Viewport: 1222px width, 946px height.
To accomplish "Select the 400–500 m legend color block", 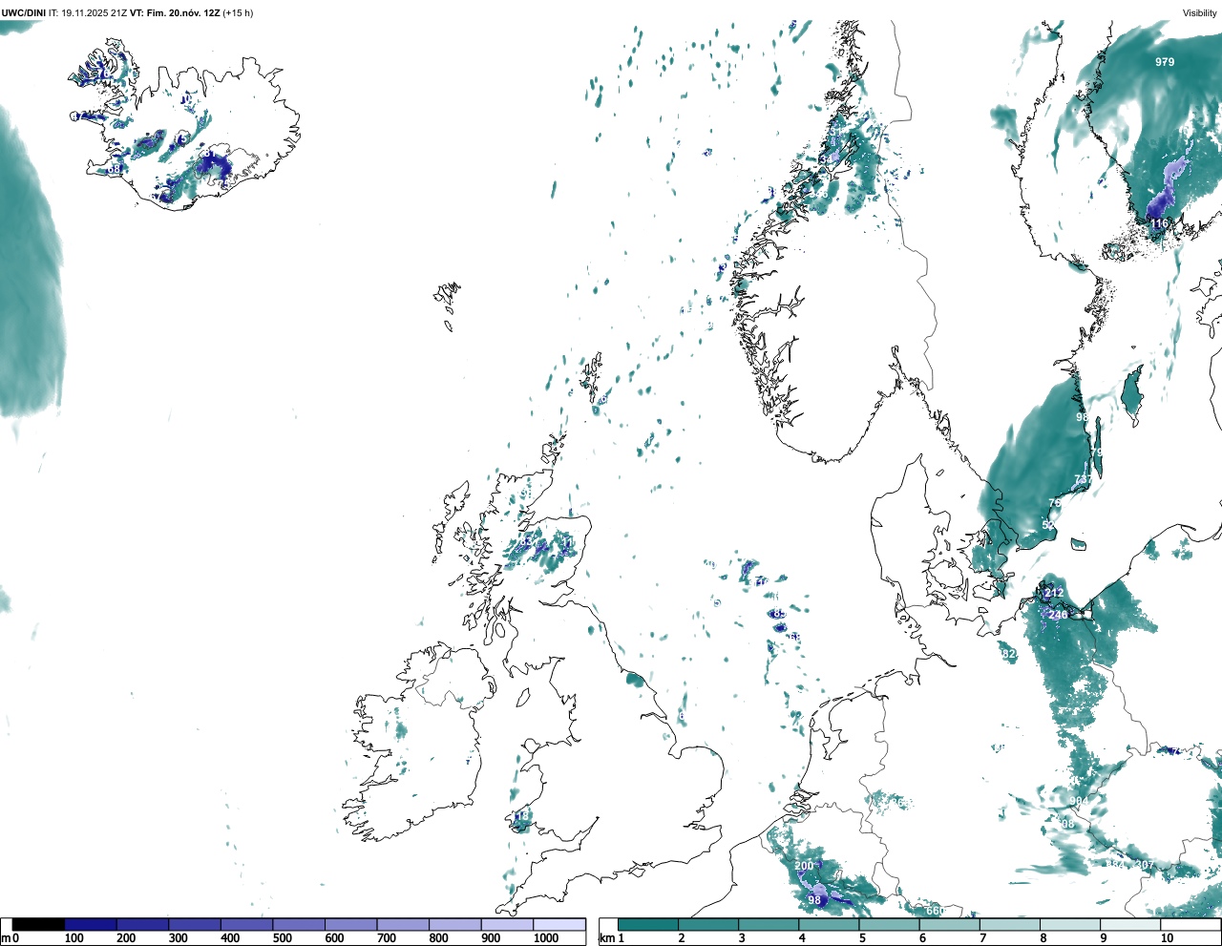I will [x=246, y=924].
